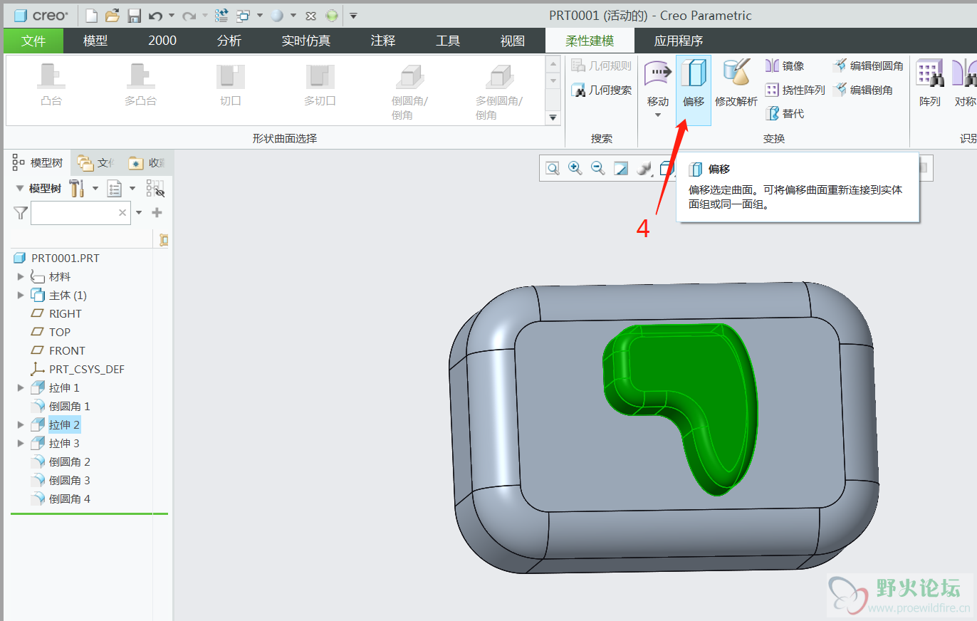Open tree search options dropdown arrow

click(139, 212)
